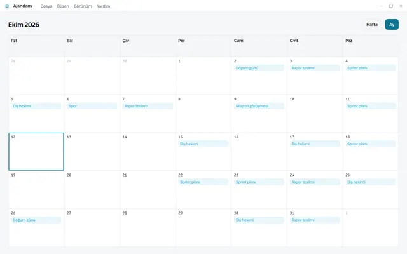Select the day cell for October 20

pos(92,190)
